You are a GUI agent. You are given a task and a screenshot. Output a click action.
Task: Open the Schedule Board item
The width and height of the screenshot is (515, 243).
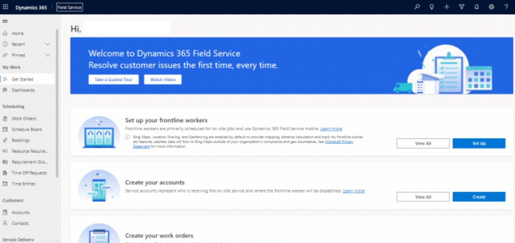coord(27,129)
